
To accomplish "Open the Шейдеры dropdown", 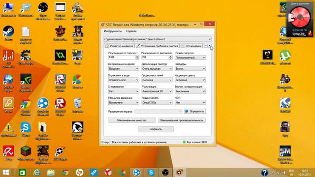I will 190,69.
